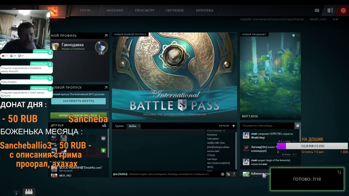Expand My Profile with the arrow icon
Viewport: 349px width, 196px height.
(106, 35)
